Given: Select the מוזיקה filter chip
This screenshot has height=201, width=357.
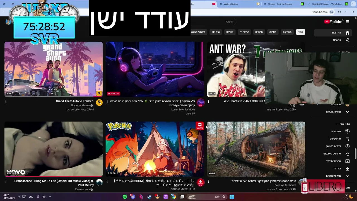Looking at the screenshot, I should pos(272,32).
